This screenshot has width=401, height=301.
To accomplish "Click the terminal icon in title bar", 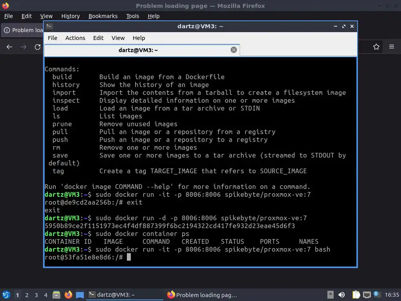I will (49, 26).
